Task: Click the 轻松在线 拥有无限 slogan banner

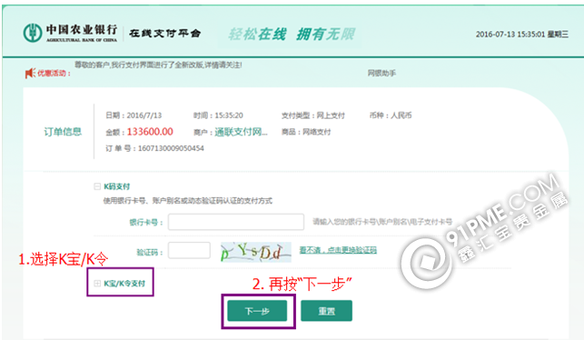Action: point(292,35)
